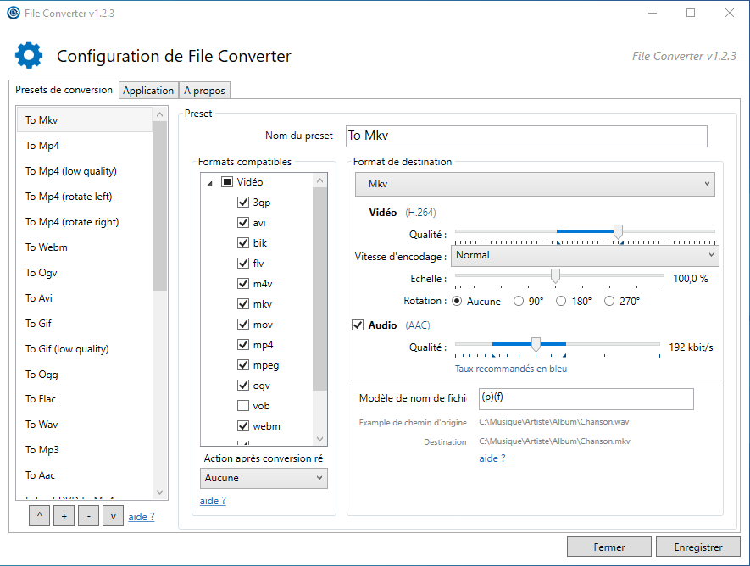The width and height of the screenshot is (750, 566).
Task: Add a new preset with the + button
Action: [x=64, y=516]
